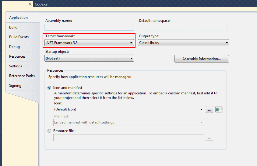Open the Startup object dropdown
257x166 pixels.
tap(89, 58)
